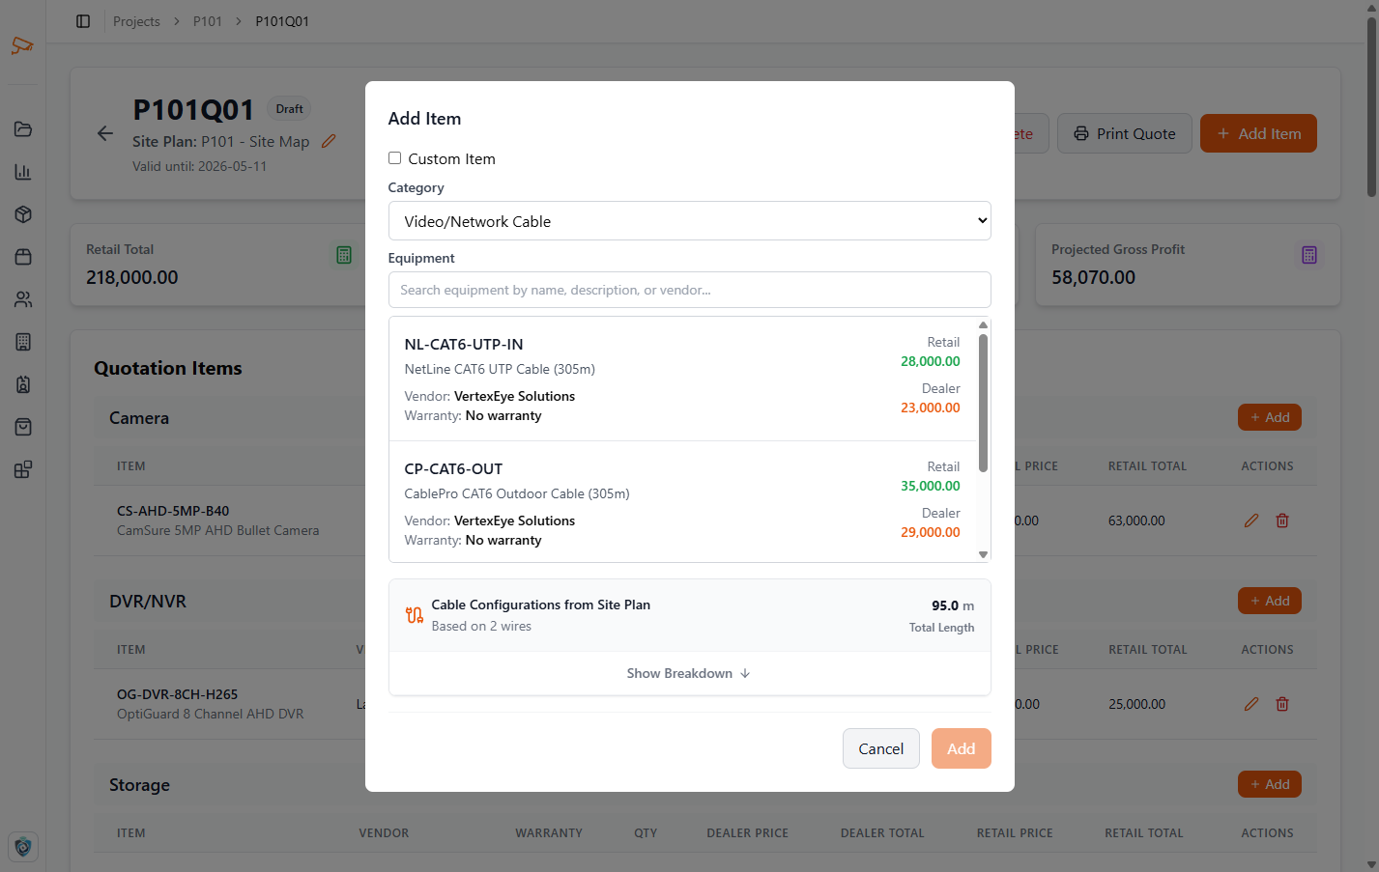Viewport: 1379px width, 872px height.
Task: Click the P101Q01 breadcrumb
Action: (x=282, y=21)
